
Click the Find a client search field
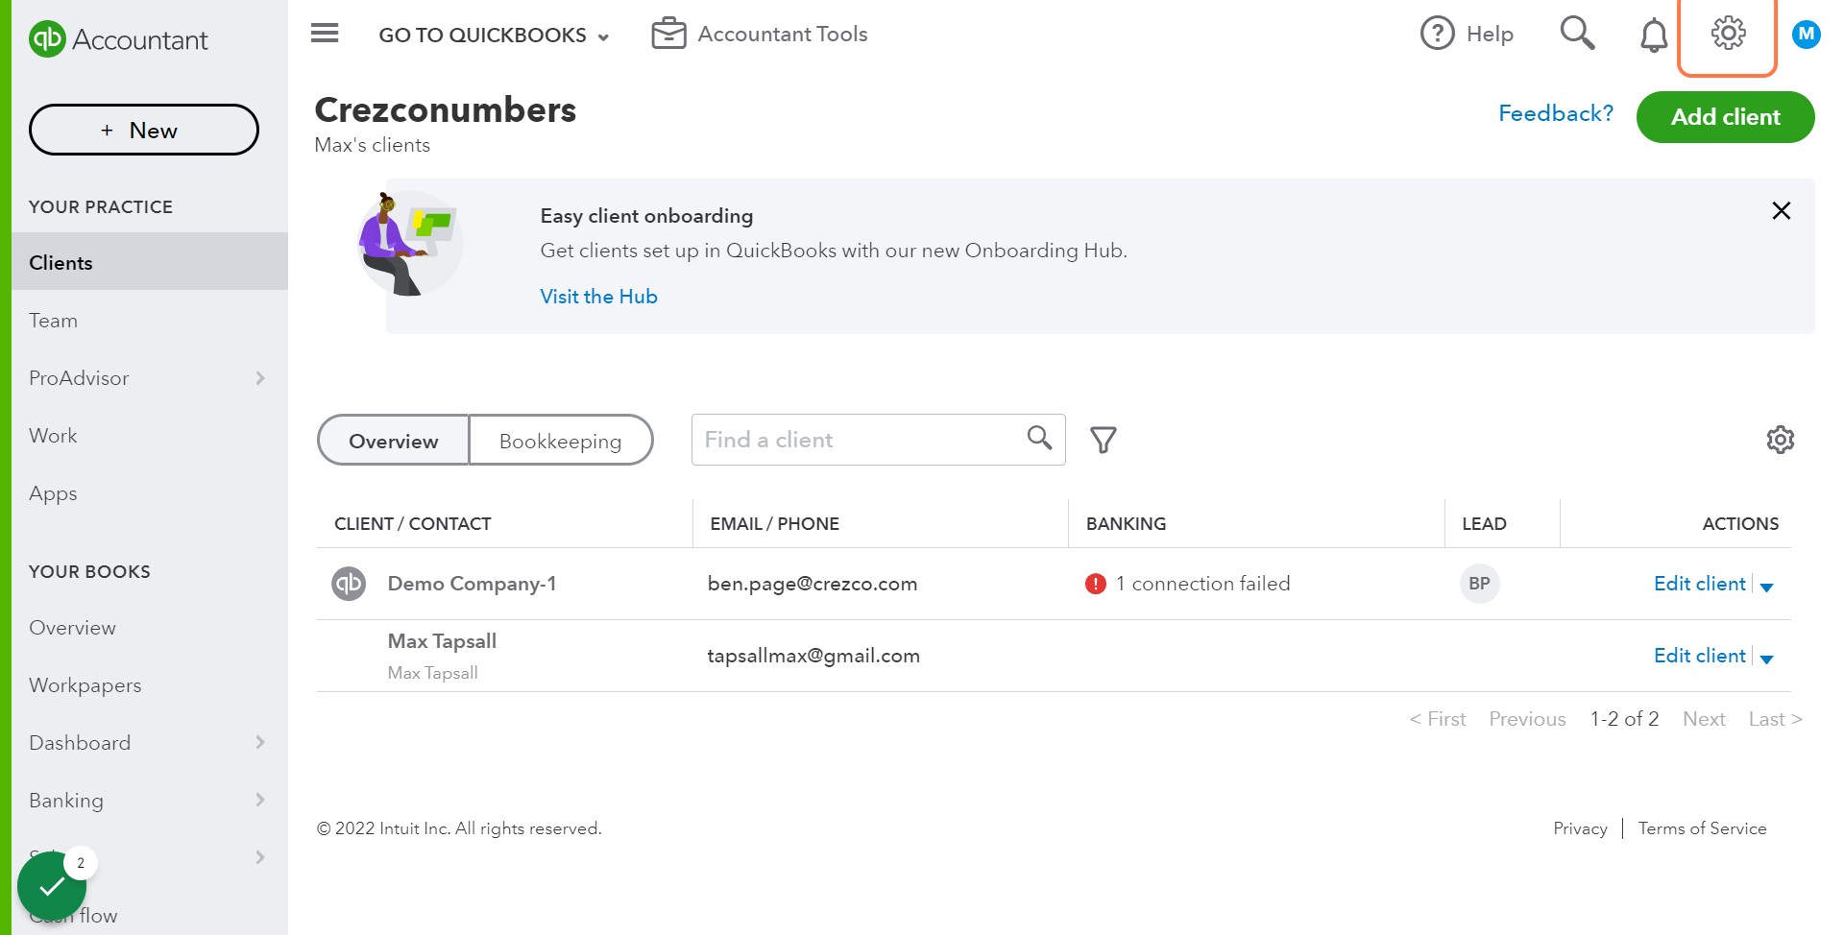click(x=855, y=439)
